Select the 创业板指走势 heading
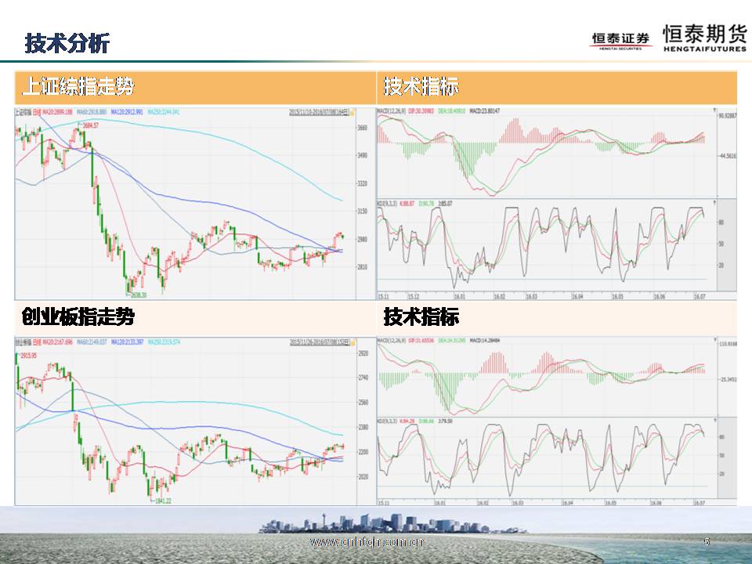 tap(78, 316)
